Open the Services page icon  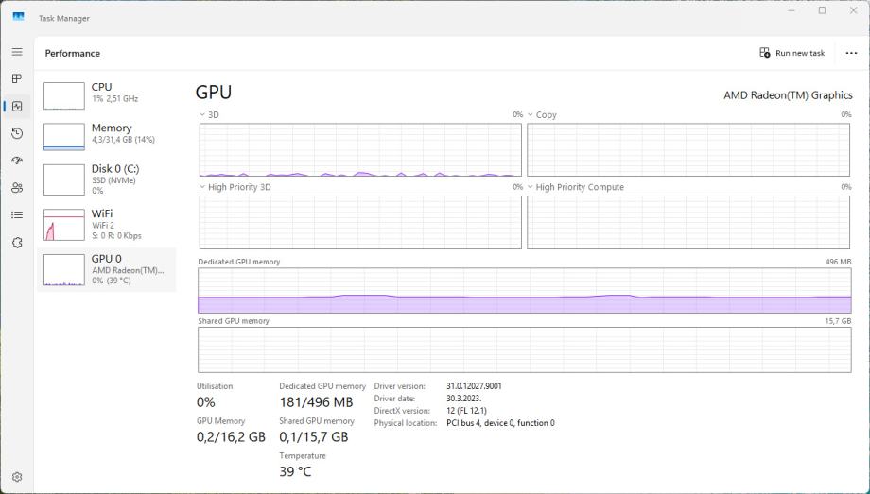17,243
